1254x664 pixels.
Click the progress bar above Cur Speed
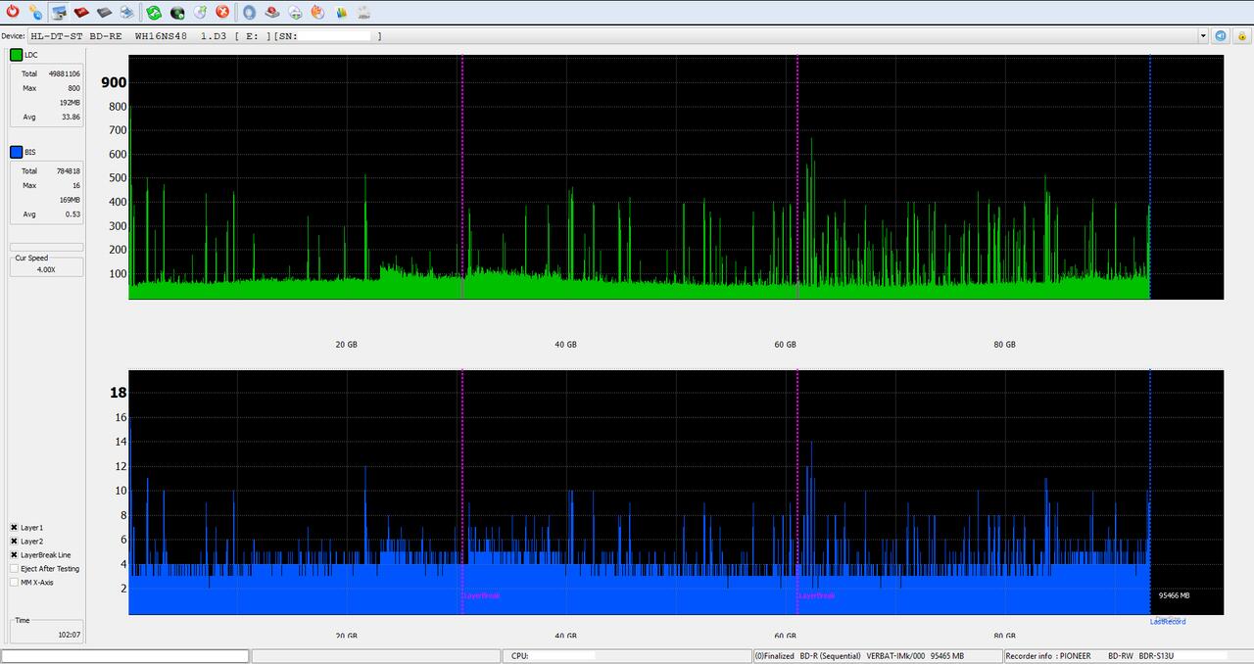point(47,247)
